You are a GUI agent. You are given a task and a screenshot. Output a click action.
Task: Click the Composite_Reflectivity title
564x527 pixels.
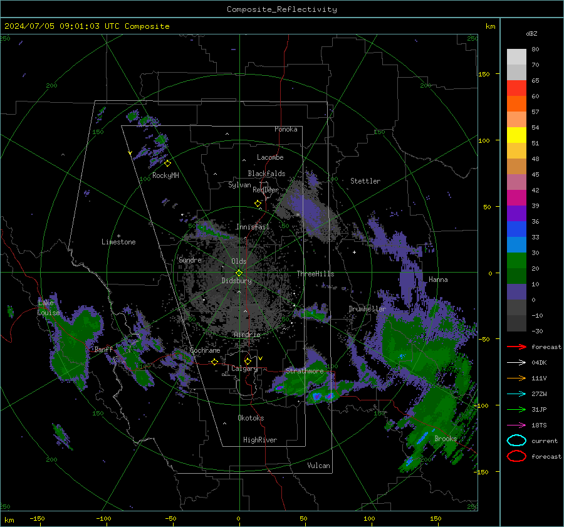[282, 9]
